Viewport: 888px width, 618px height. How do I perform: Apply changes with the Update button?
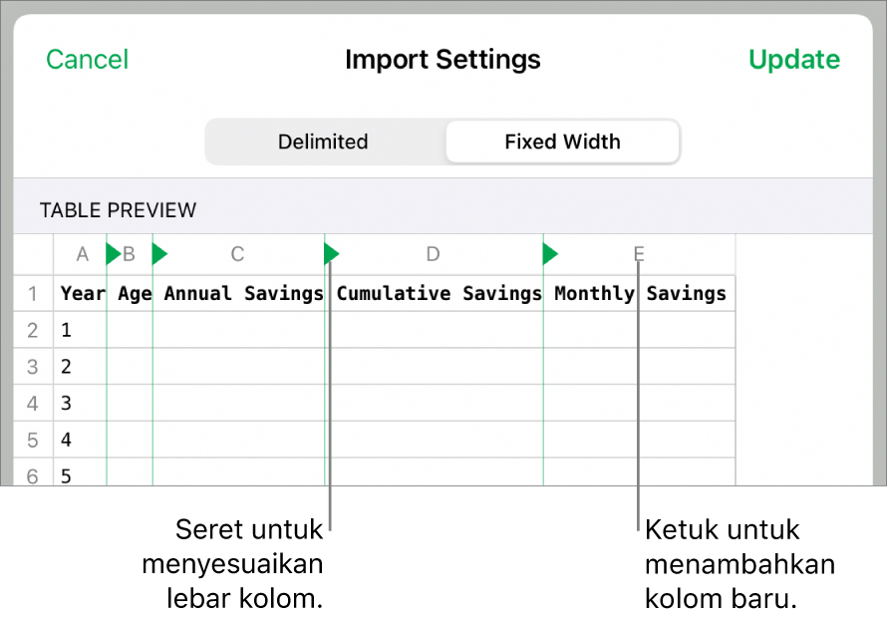tap(794, 60)
